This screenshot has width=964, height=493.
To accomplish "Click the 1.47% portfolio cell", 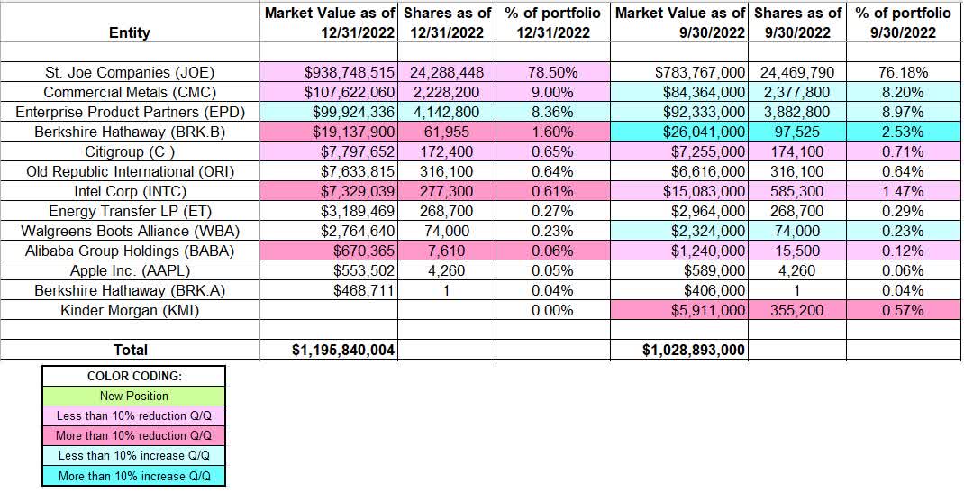I will coord(904,191).
